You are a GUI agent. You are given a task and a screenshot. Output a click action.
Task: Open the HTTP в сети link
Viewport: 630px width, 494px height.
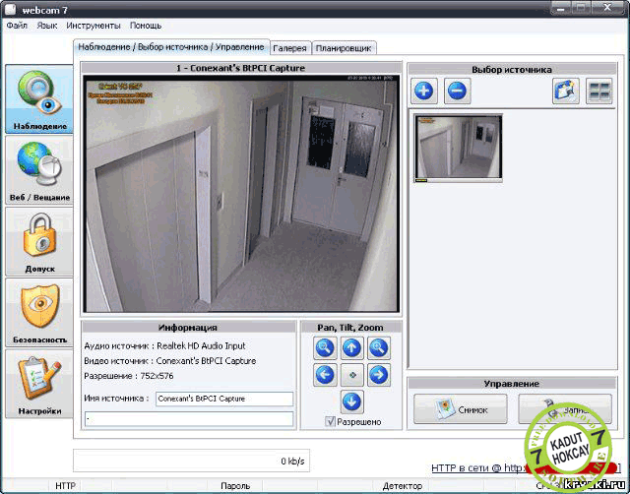coord(527,468)
